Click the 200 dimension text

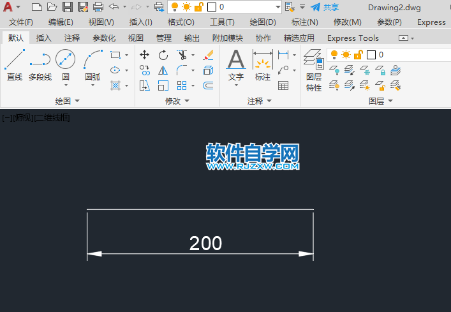point(205,243)
